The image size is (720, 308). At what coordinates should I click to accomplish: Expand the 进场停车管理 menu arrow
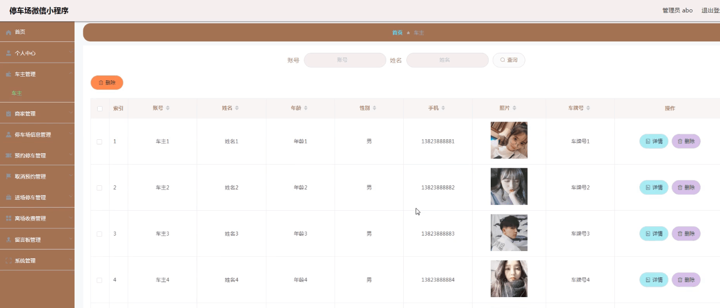[70, 197]
